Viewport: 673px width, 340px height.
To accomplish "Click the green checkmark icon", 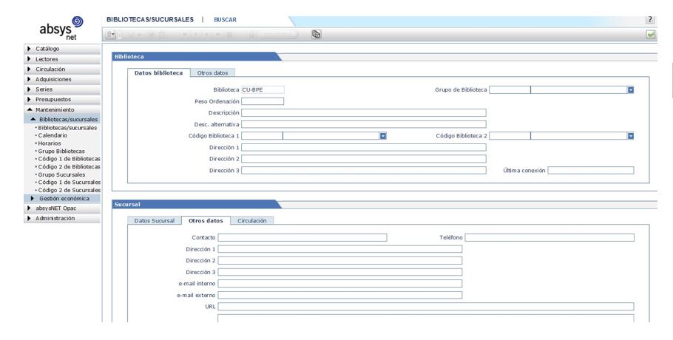I will 650,35.
